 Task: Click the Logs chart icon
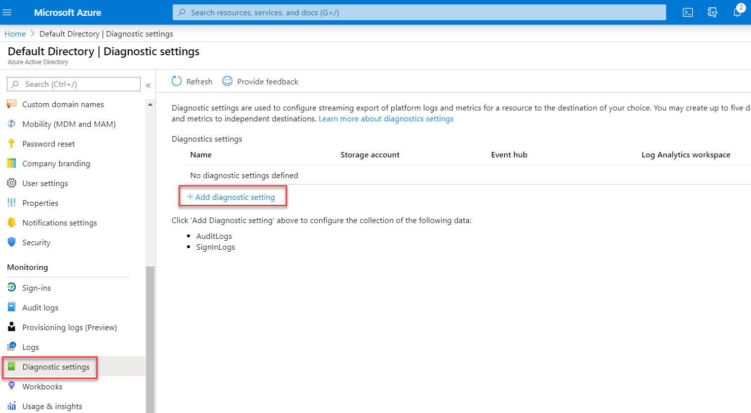(x=11, y=347)
